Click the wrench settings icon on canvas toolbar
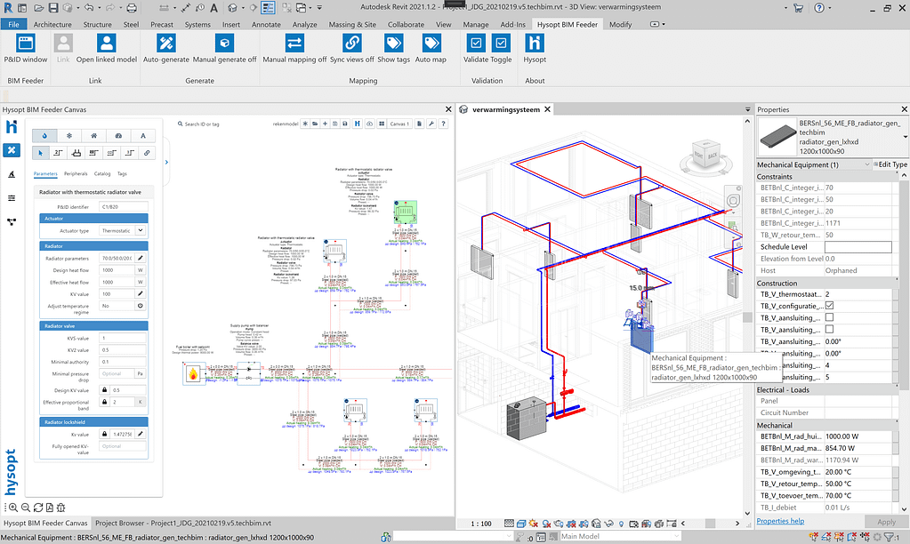910x544 pixels. [x=431, y=124]
